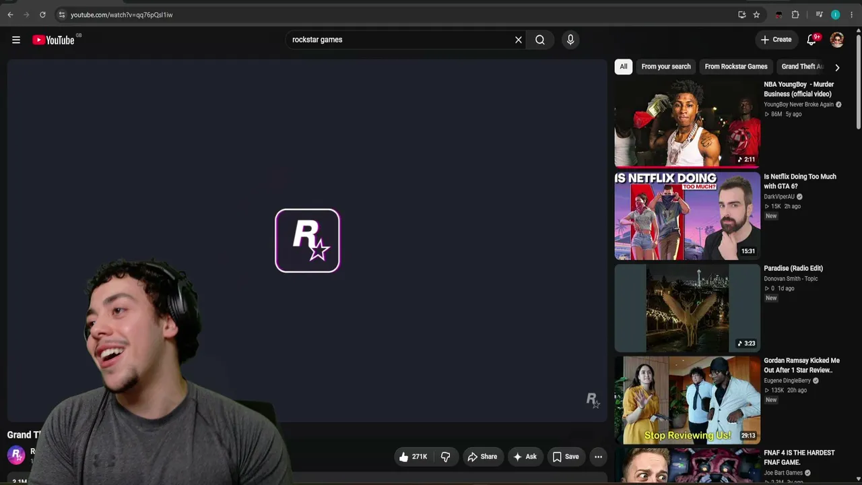Clear the search query with the X

(519, 40)
